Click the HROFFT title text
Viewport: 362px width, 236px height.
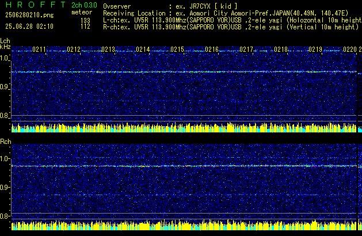pos(36,5)
